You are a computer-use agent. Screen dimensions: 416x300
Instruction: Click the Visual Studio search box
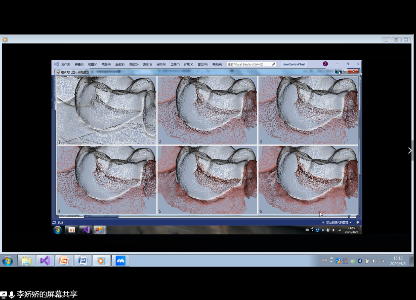[x=251, y=65]
